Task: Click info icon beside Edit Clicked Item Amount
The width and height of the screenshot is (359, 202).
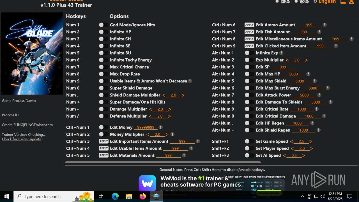Action: [x=336, y=46]
